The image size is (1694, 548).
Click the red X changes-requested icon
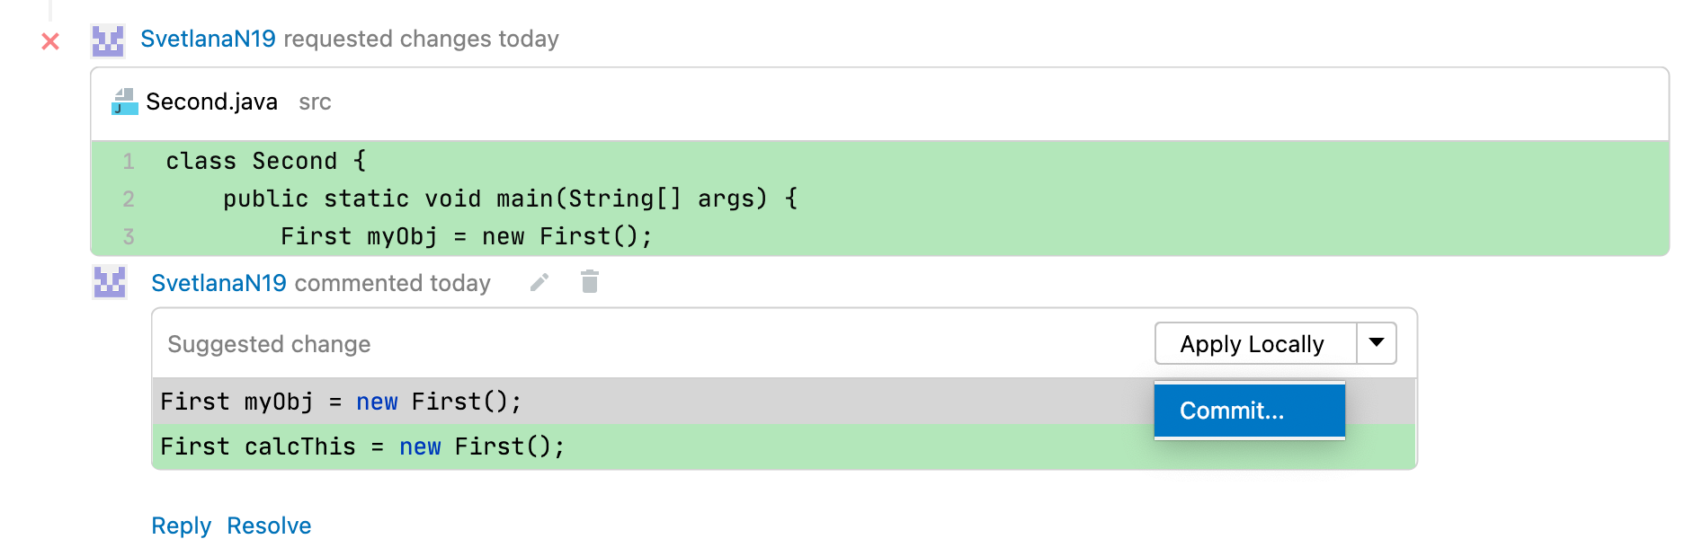(50, 41)
